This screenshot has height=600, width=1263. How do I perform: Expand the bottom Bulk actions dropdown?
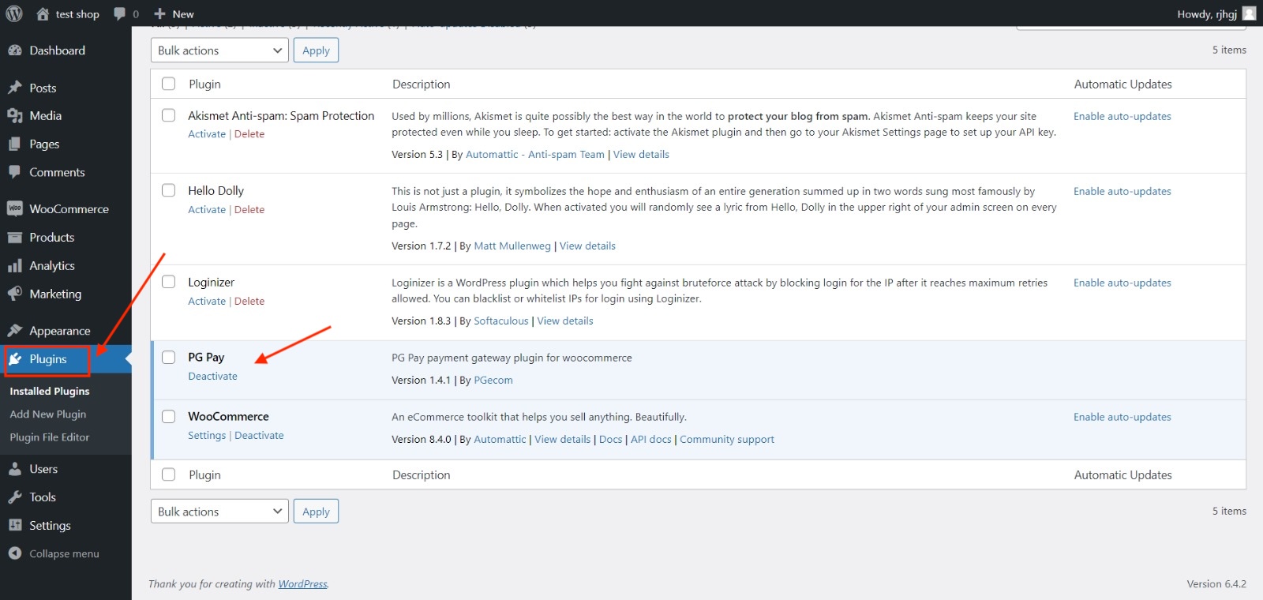click(219, 512)
